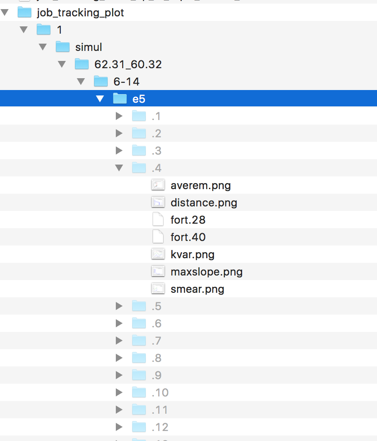The width and height of the screenshot is (377, 441).
Task: Collapse folder 1 disclosure triangle
Action: click(24, 30)
